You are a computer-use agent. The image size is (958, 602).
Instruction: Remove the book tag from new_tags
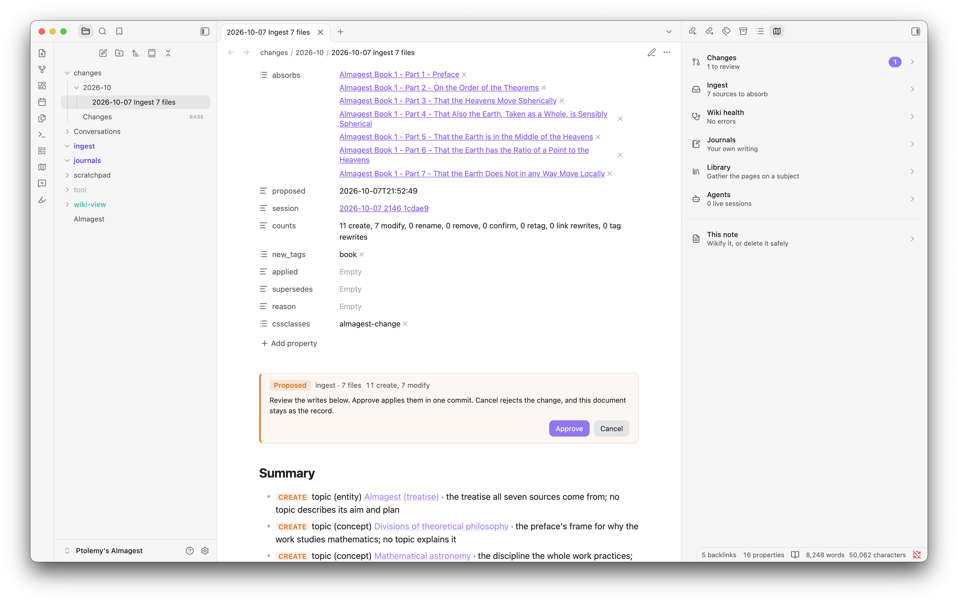pyautogui.click(x=362, y=255)
